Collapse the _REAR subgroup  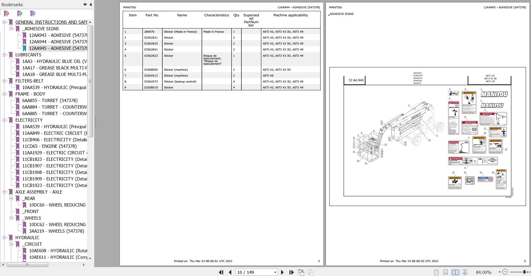(11, 199)
